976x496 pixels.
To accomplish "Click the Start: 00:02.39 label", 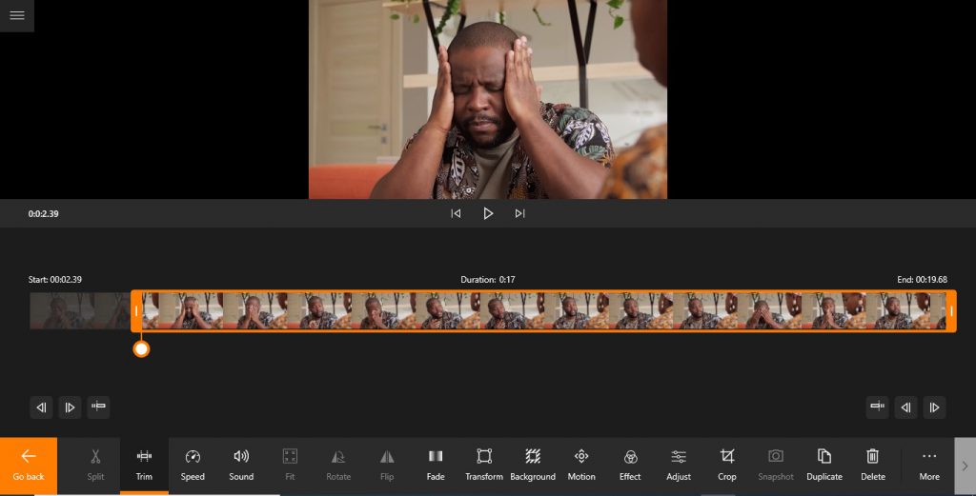I will point(54,280).
